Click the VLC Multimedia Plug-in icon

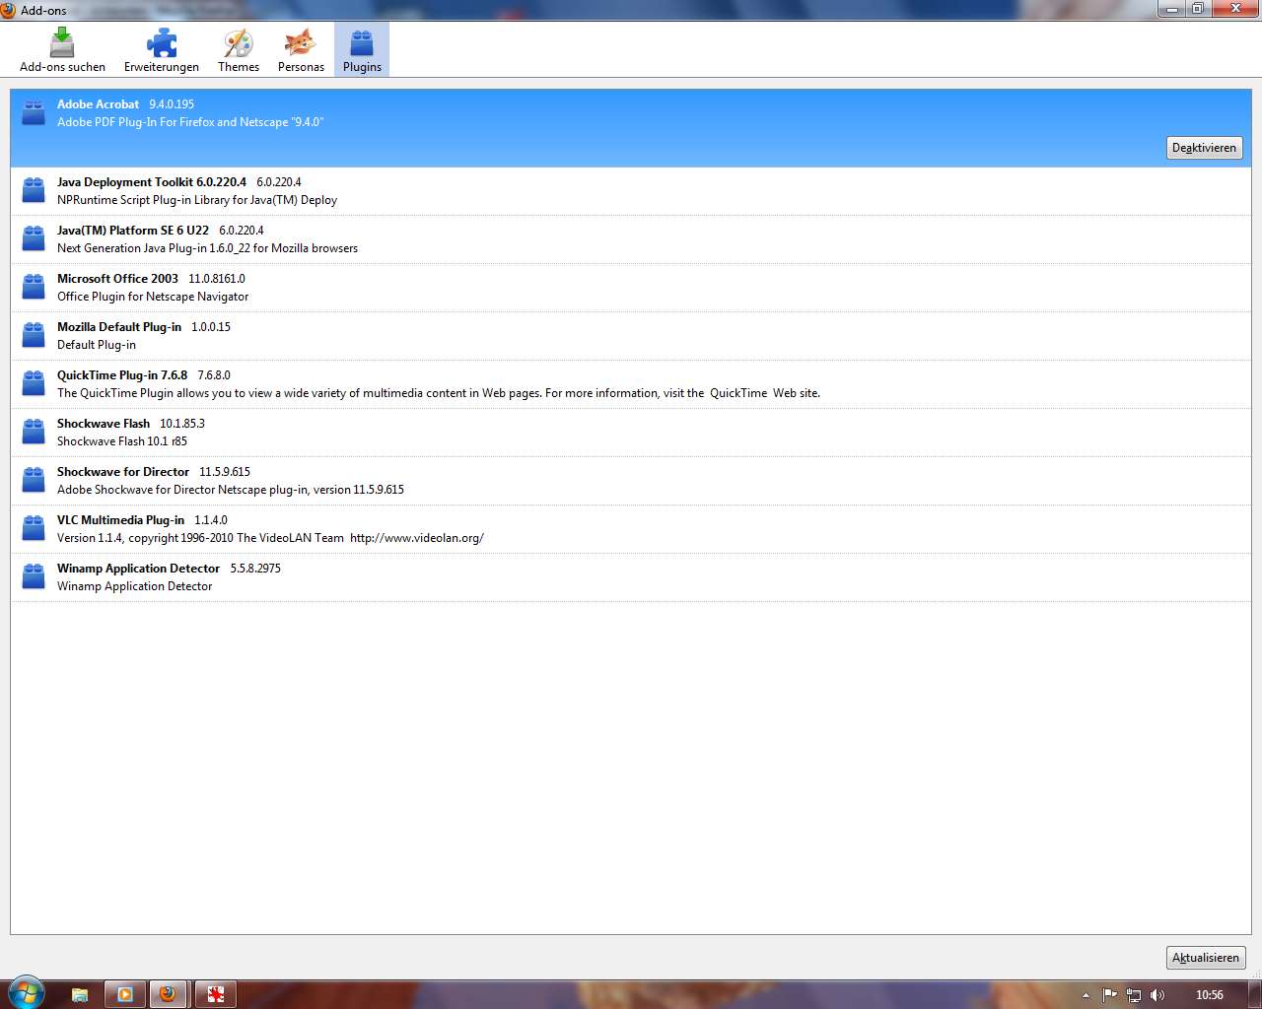coord(34,528)
